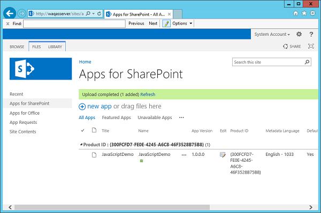Image resolution: width=321 pixels, height=213 pixels.
Task: Click the 1.0.0.0 version cell
Action: coord(198,154)
